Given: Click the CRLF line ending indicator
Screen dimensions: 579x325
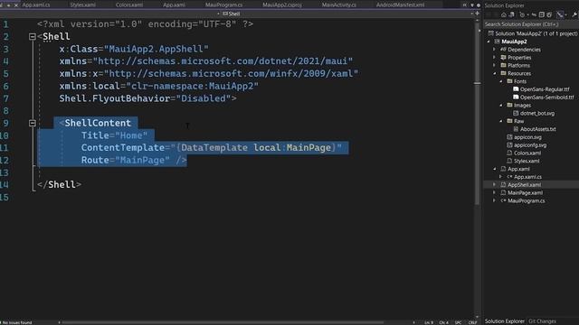Looking at the screenshot, I should click(x=472, y=322).
